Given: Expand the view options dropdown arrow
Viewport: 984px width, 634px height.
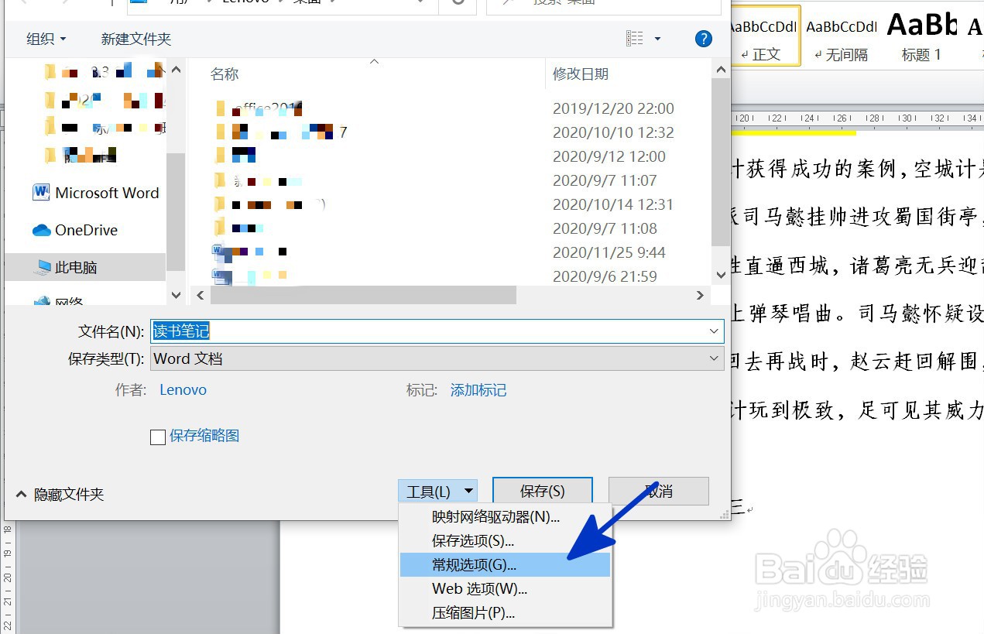Looking at the screenshot, I should click(657, 39).
